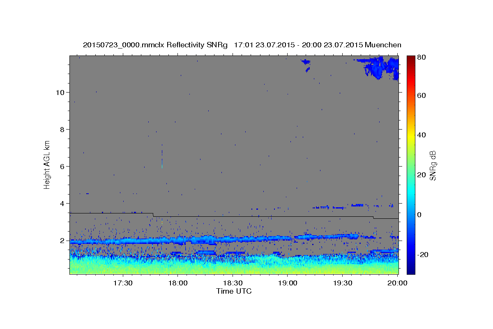Click the height axis label 6

[62, 167]
